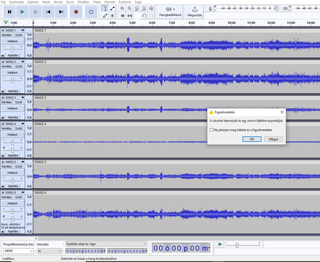Click Mégse in the warning dialog
The height and width of the screenshot is (262, 320).
(273, 139)
